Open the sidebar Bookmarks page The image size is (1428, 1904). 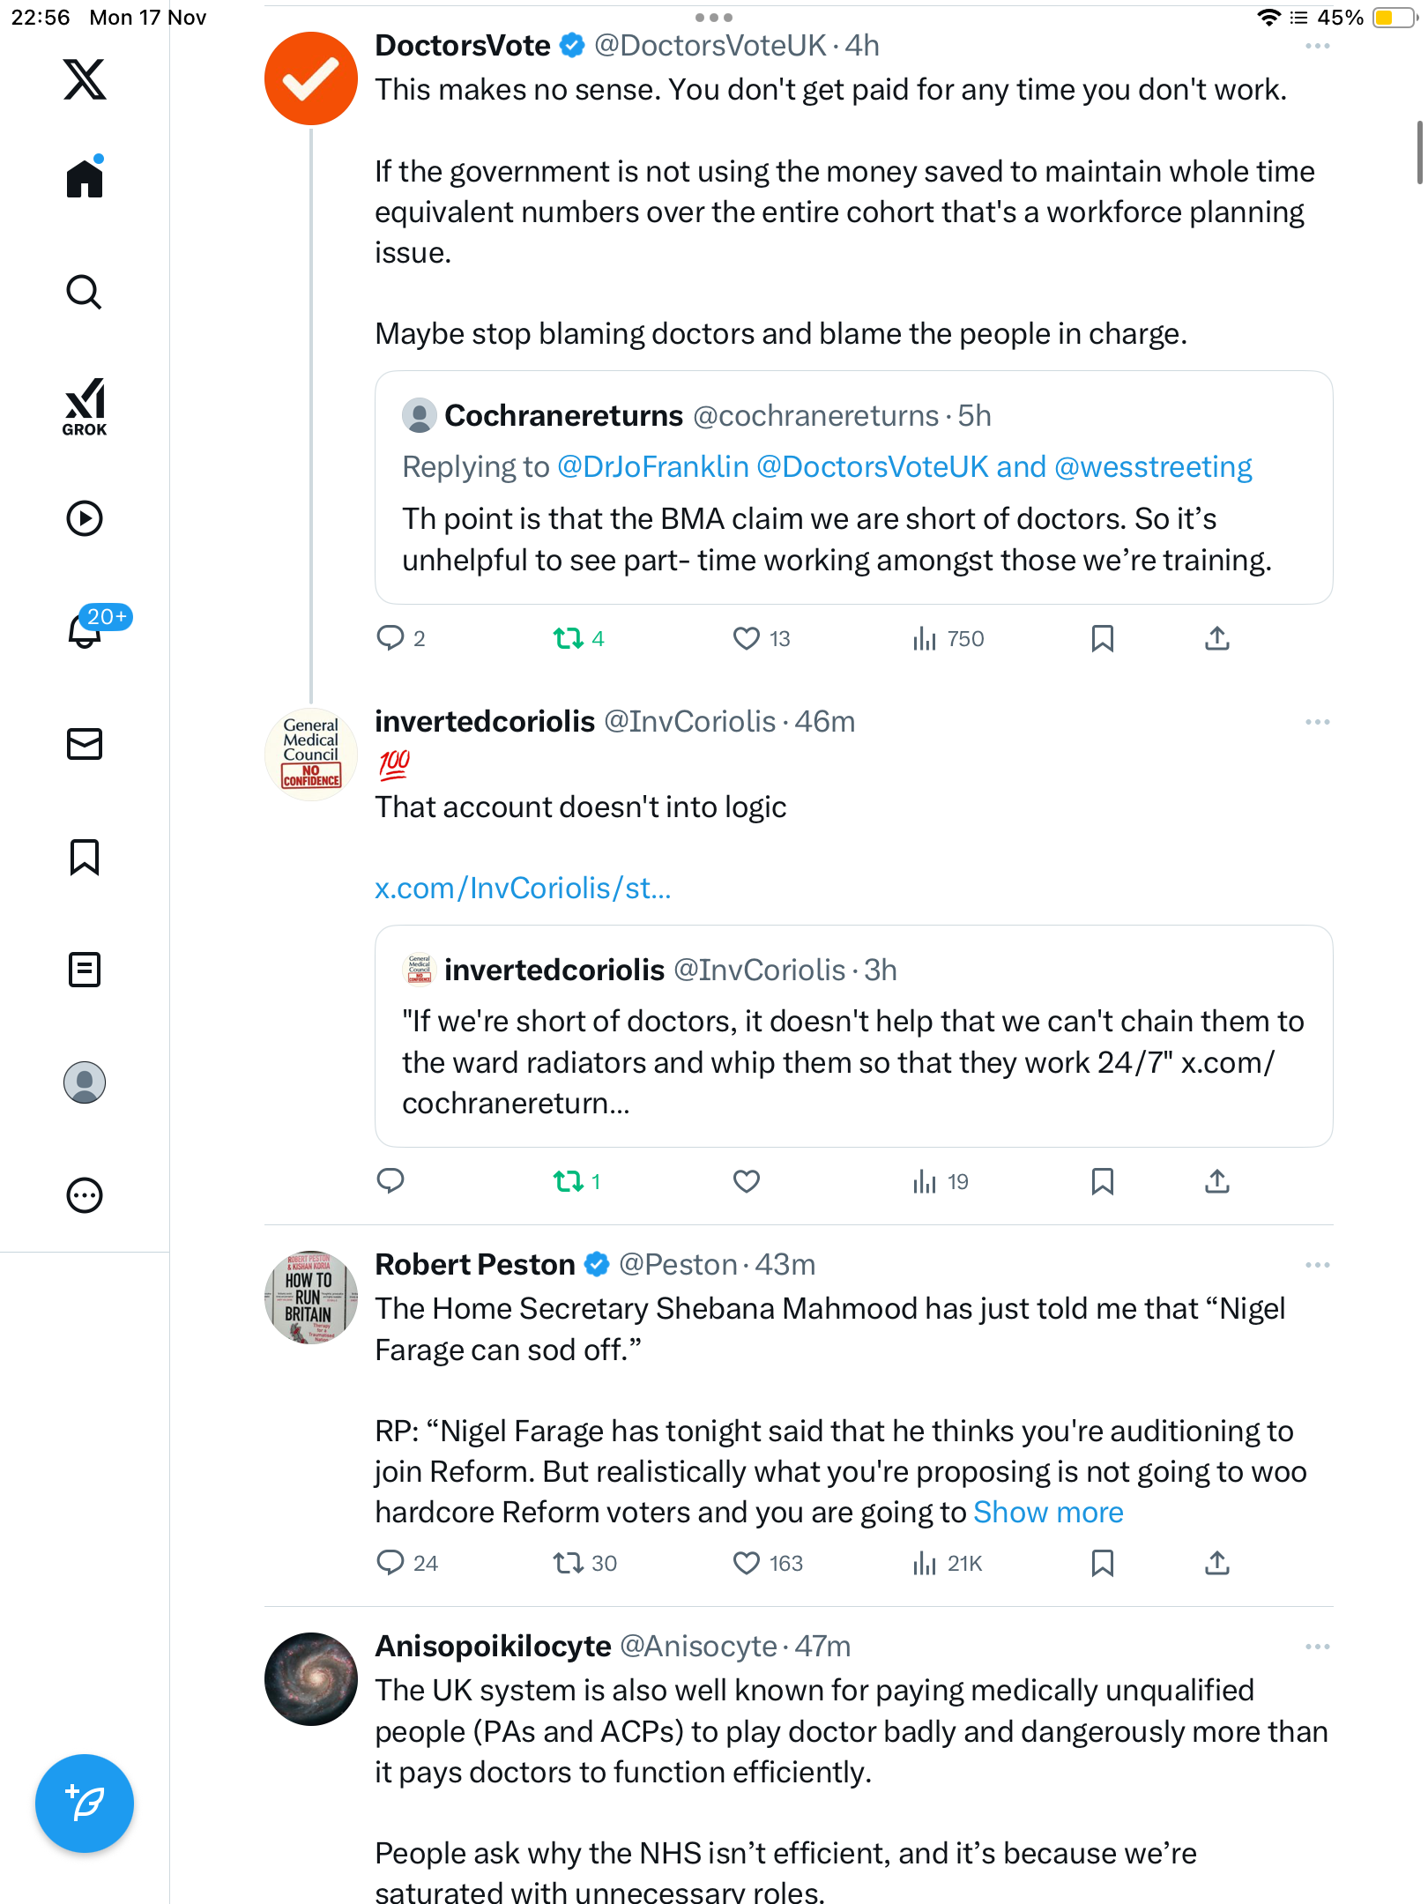pyautogui.click(x=85, y=857)
